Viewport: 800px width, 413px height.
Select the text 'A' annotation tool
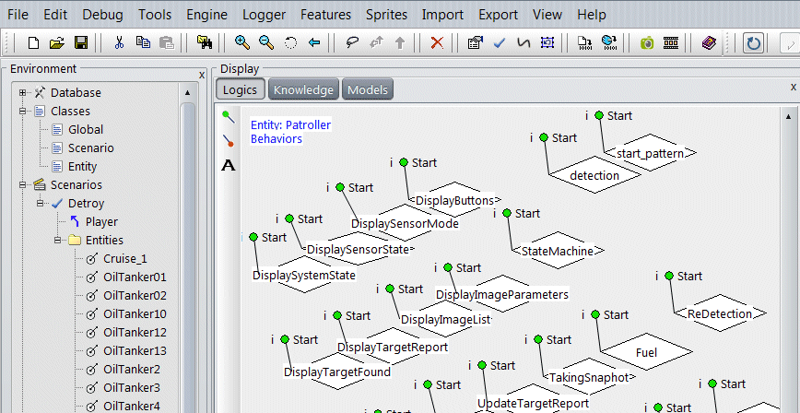pos(229,165)
